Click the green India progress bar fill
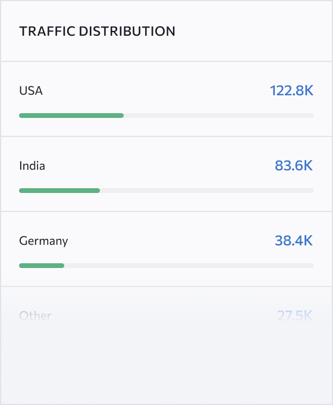Image resolution: width=333 pixels, height=405 pixels. click(59, 191)
